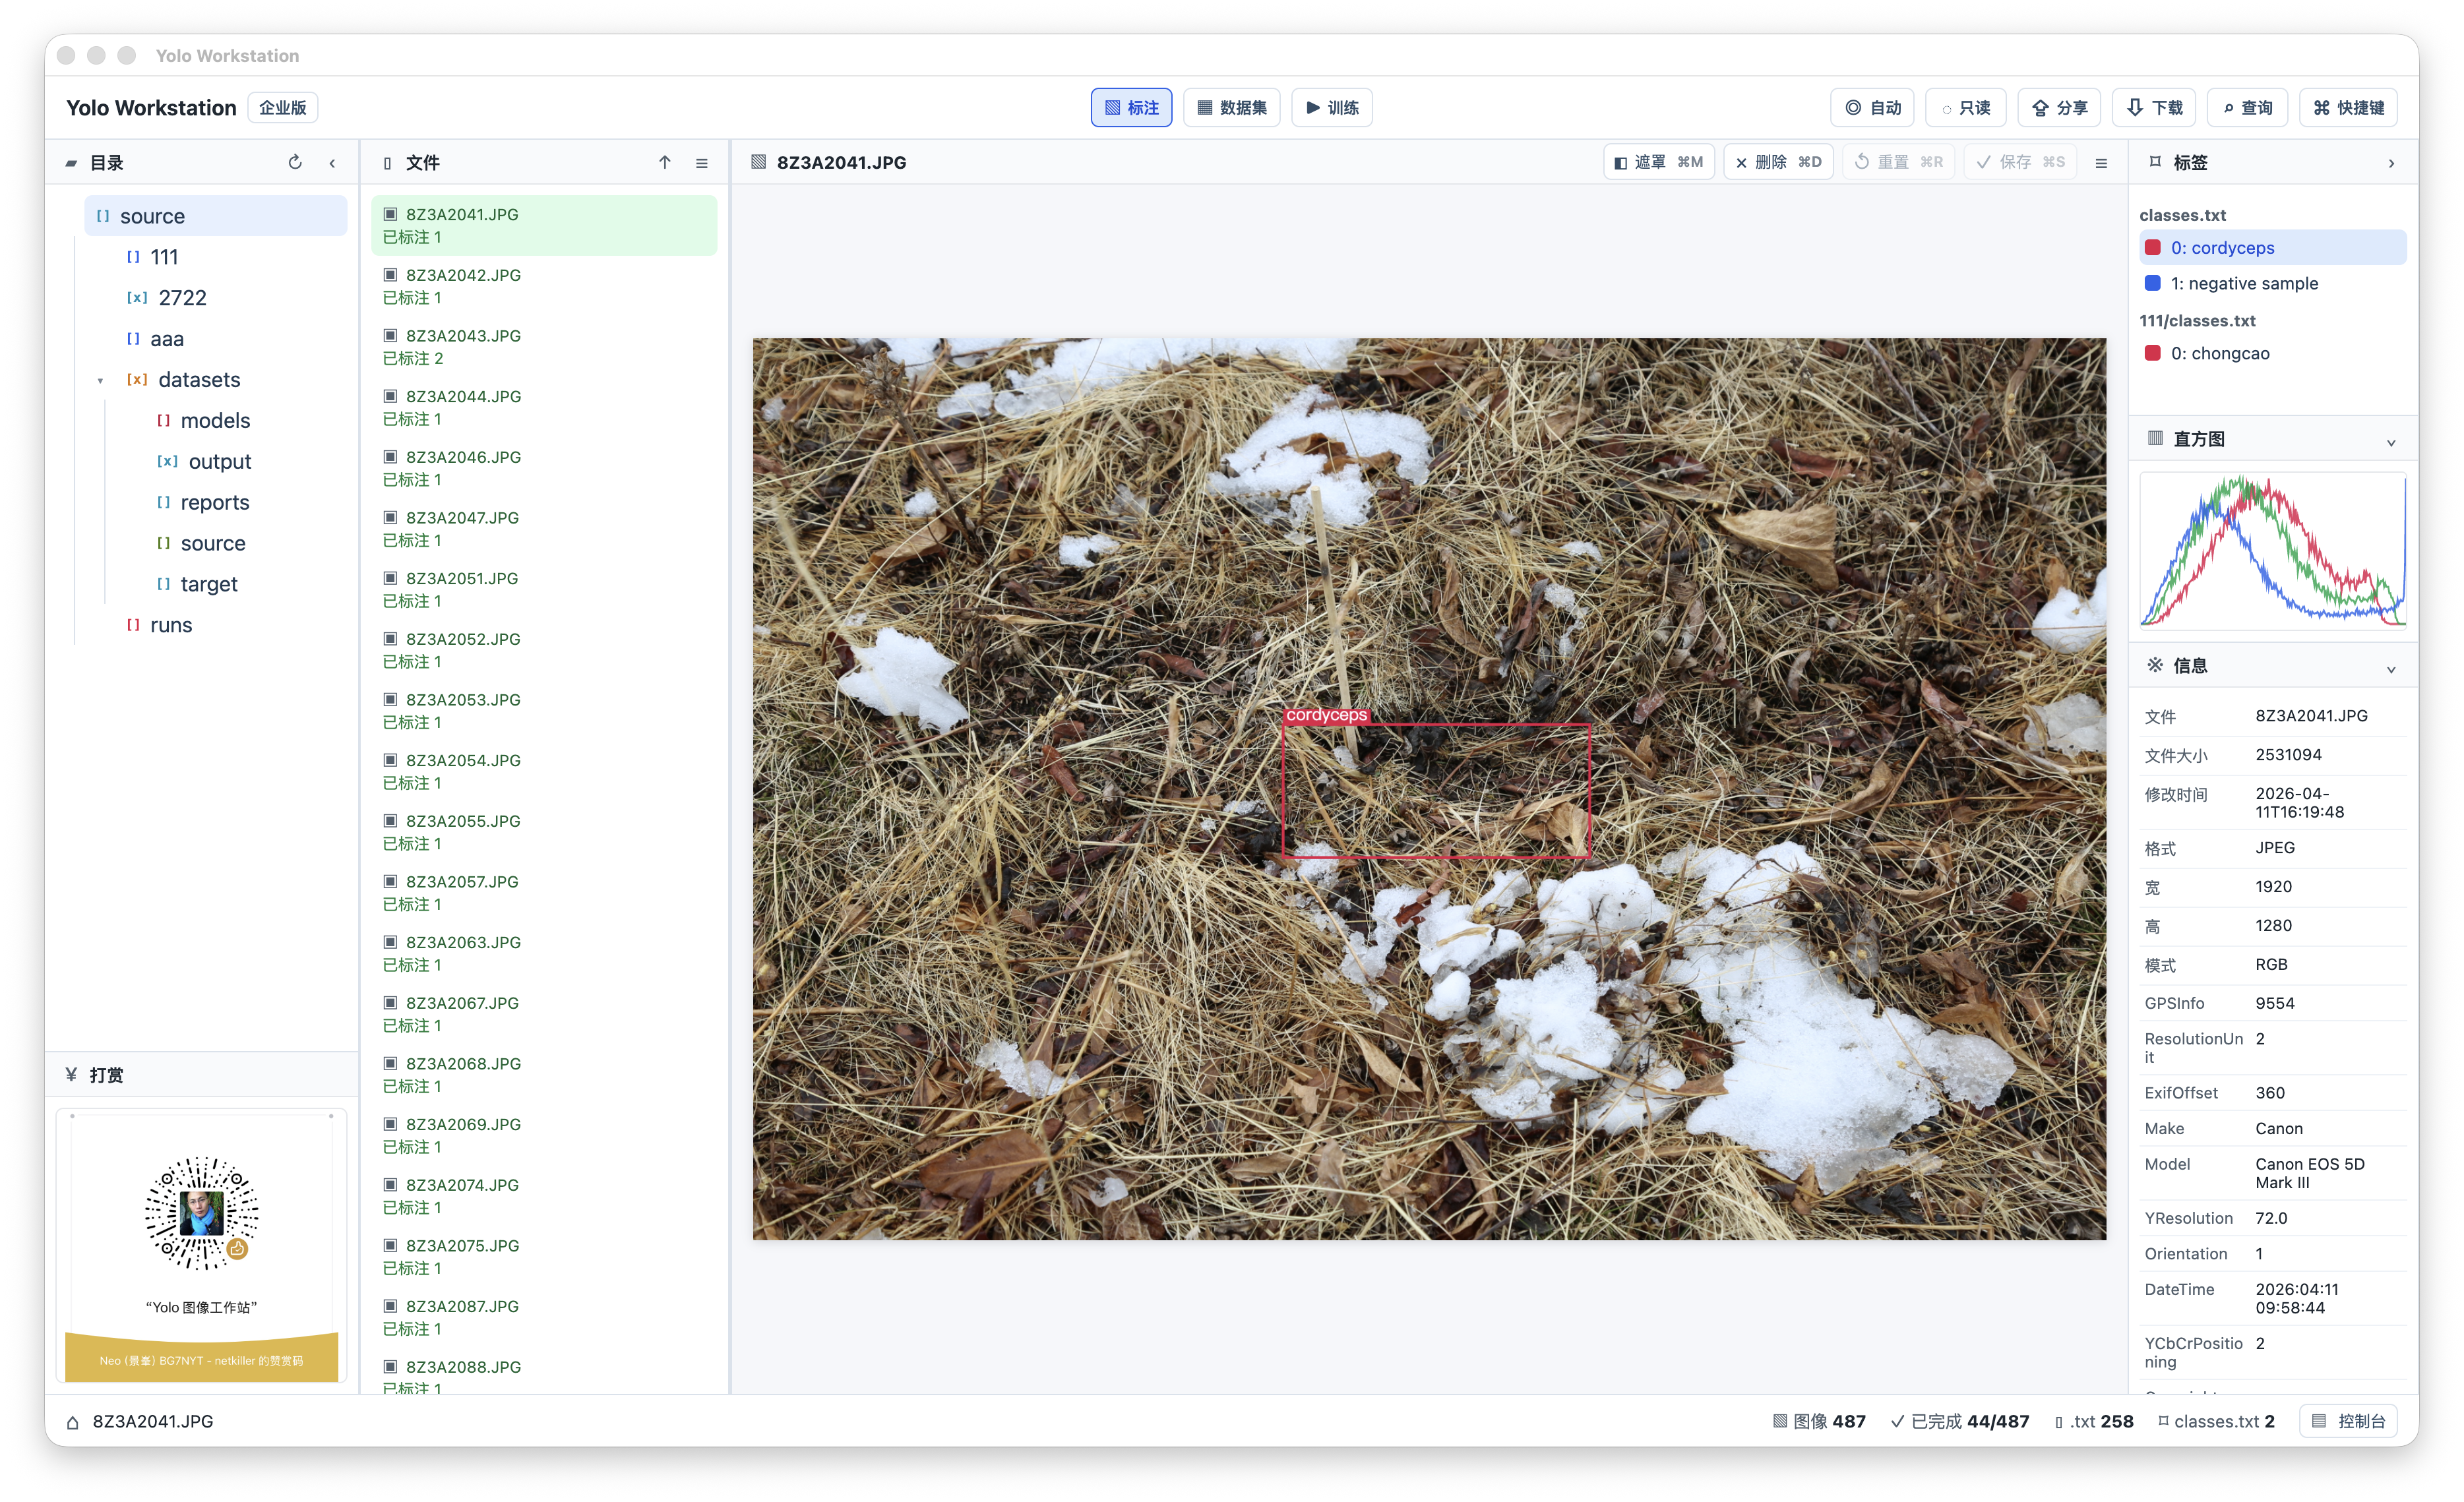Click the directory panel header icon
Viewport: 2464px width, 1502px height.
[71, 163]
